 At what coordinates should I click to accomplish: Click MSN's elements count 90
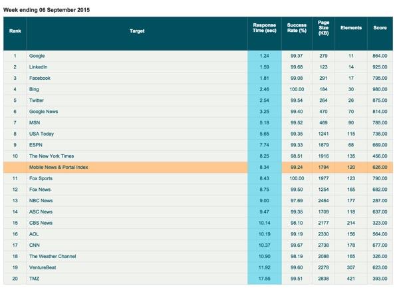pos(351,123)
